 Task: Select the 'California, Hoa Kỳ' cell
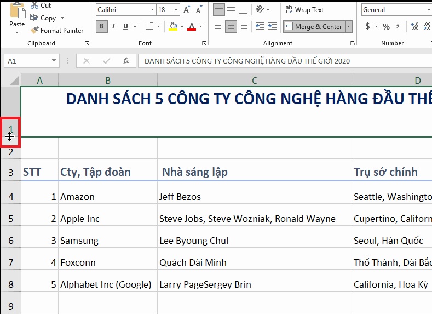click(392, 281)
